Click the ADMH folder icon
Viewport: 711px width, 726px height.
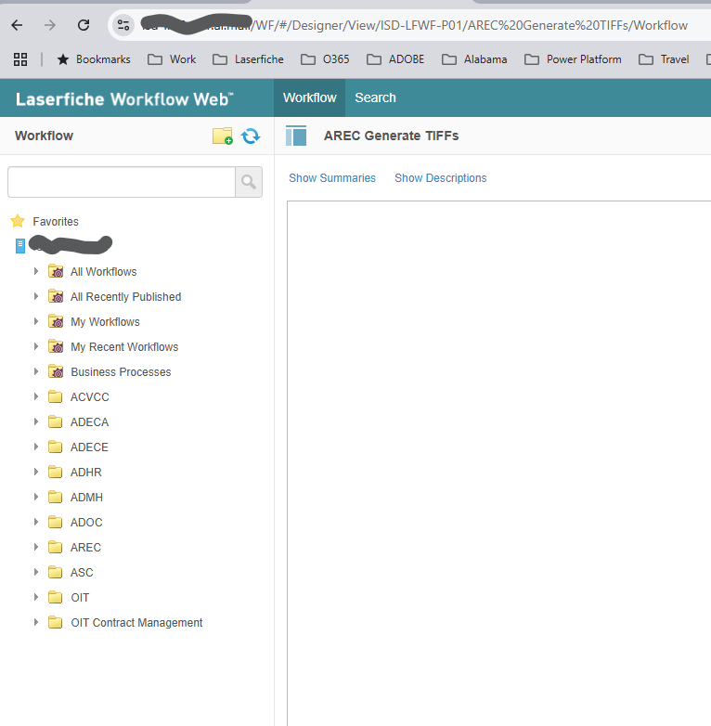pyautogui.click(x=56, y=497)
